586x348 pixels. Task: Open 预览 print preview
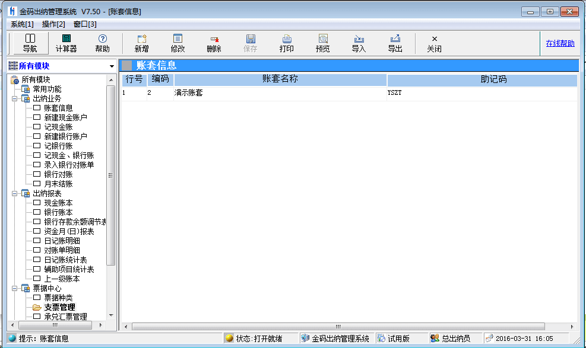point(322,43)
